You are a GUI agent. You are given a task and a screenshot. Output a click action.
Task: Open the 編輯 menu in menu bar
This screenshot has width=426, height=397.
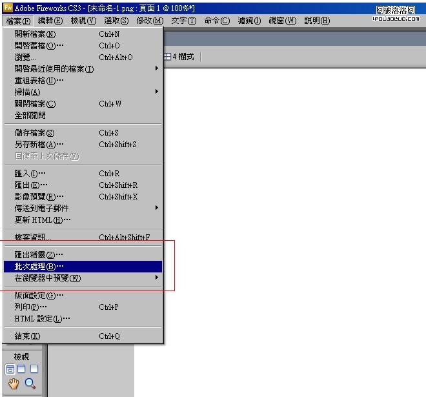pos(50,21)
